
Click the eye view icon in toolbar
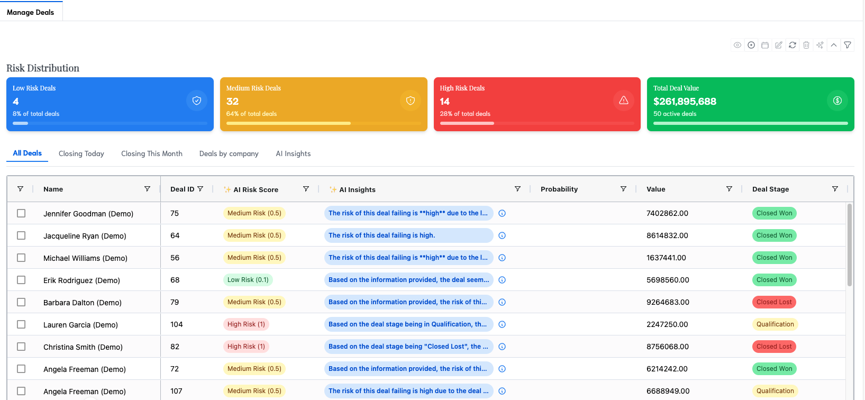737,45
